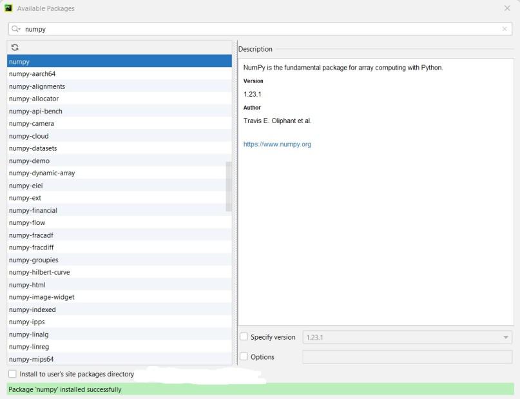Click the Travis E. Oliphant author text

coord(277,121)
